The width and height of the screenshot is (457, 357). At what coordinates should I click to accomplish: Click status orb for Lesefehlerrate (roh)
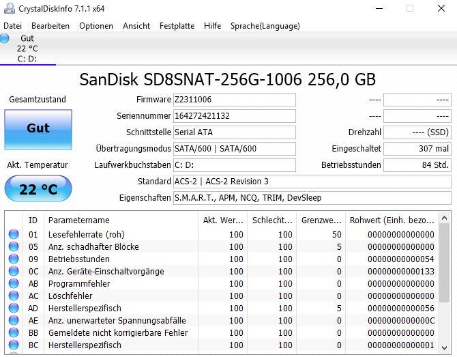click(14, 234)
